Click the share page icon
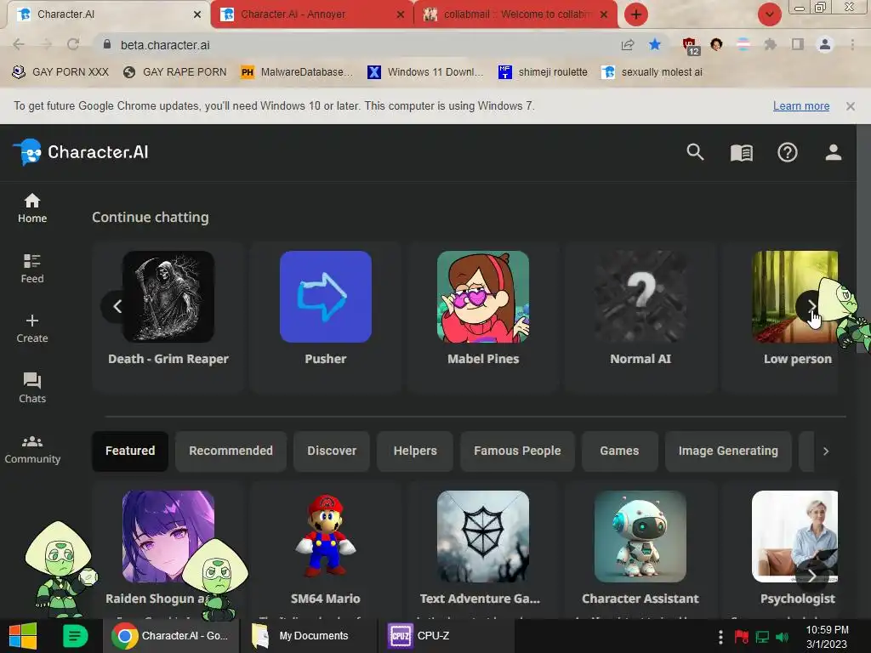This screenshot has width=871, height=653. pyautogui.click(x=628, y=45)
